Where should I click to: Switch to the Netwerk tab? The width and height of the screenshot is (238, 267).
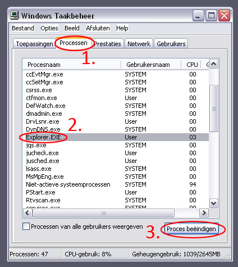point(139,44)
